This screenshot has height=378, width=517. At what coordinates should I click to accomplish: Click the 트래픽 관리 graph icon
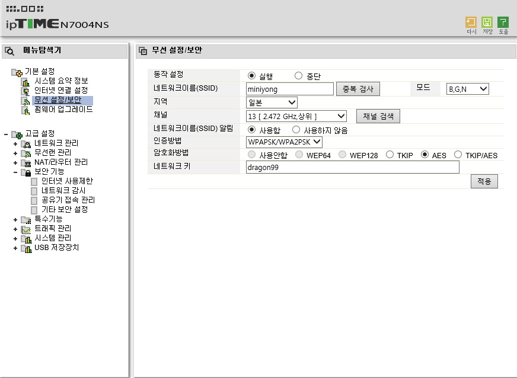[26, 229]
